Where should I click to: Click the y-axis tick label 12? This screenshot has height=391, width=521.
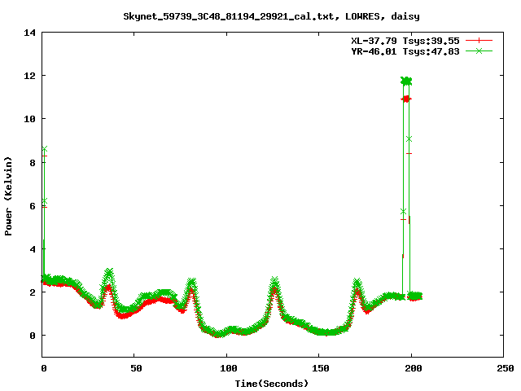click(30, 76)
